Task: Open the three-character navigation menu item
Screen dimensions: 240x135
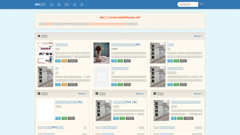Action: coord(66,5)
